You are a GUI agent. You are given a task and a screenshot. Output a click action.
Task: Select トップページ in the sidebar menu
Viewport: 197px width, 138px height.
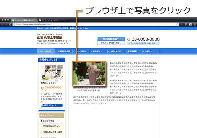point(51,115)
